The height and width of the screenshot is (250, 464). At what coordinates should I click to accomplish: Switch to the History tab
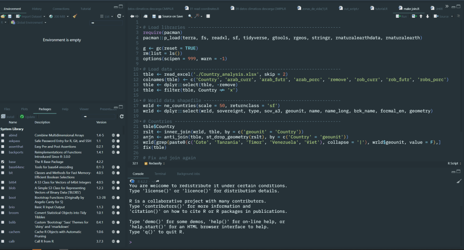point(37,9)
